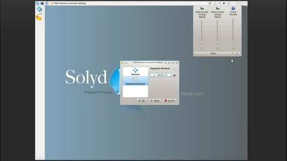Viewport: 287px width, 161px height.
Task: Mute the Event Sounds channel
Action: coord(233,48)
